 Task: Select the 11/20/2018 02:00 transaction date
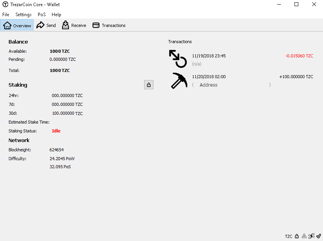tap(209, 77)
